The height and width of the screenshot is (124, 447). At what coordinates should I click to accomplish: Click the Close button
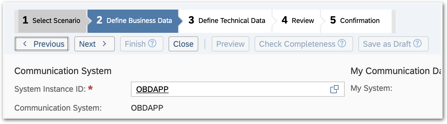183,44
